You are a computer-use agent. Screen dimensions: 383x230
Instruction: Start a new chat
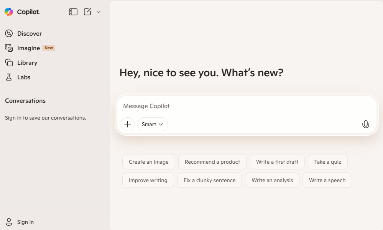tap(87, 12)
